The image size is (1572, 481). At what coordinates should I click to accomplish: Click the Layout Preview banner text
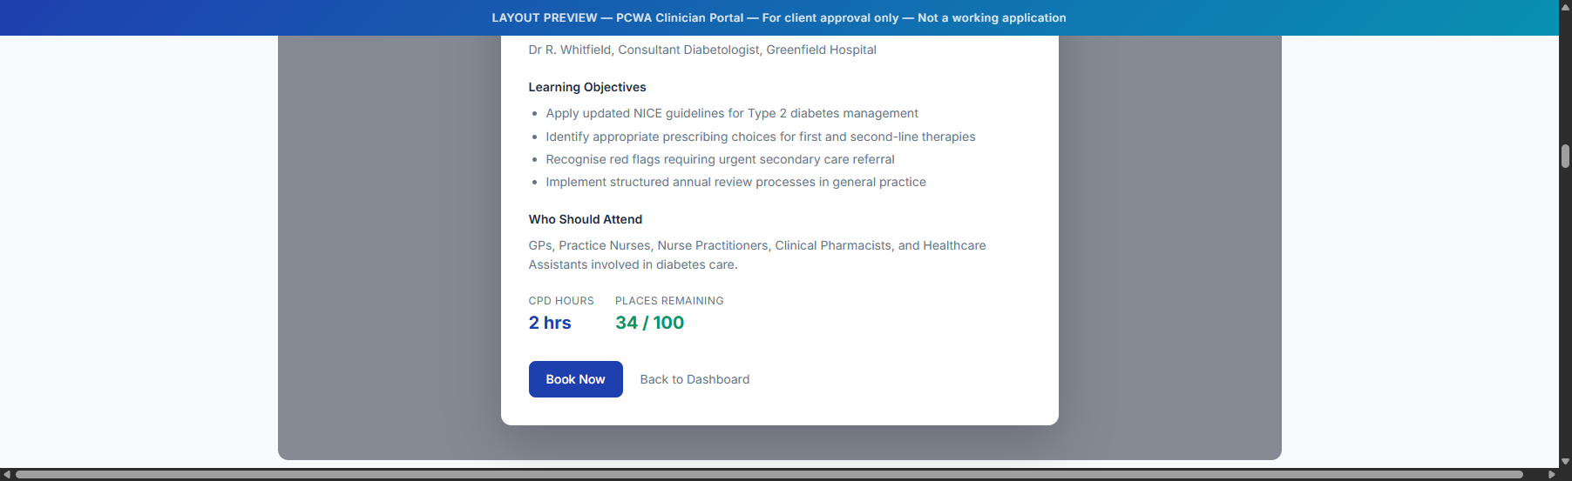click(778, 17)
